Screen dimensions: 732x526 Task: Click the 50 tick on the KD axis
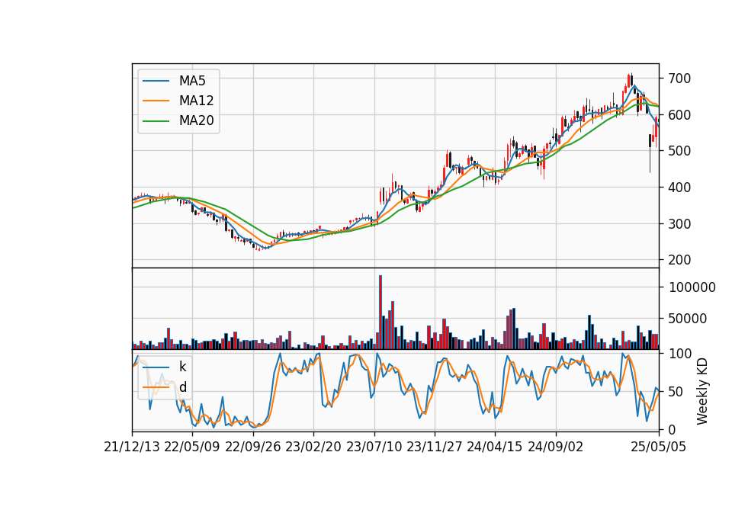[676, 392]
